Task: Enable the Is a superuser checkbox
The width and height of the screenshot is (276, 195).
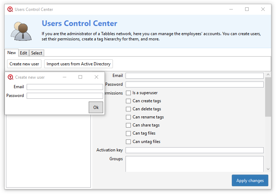Action: pos(128,93)
